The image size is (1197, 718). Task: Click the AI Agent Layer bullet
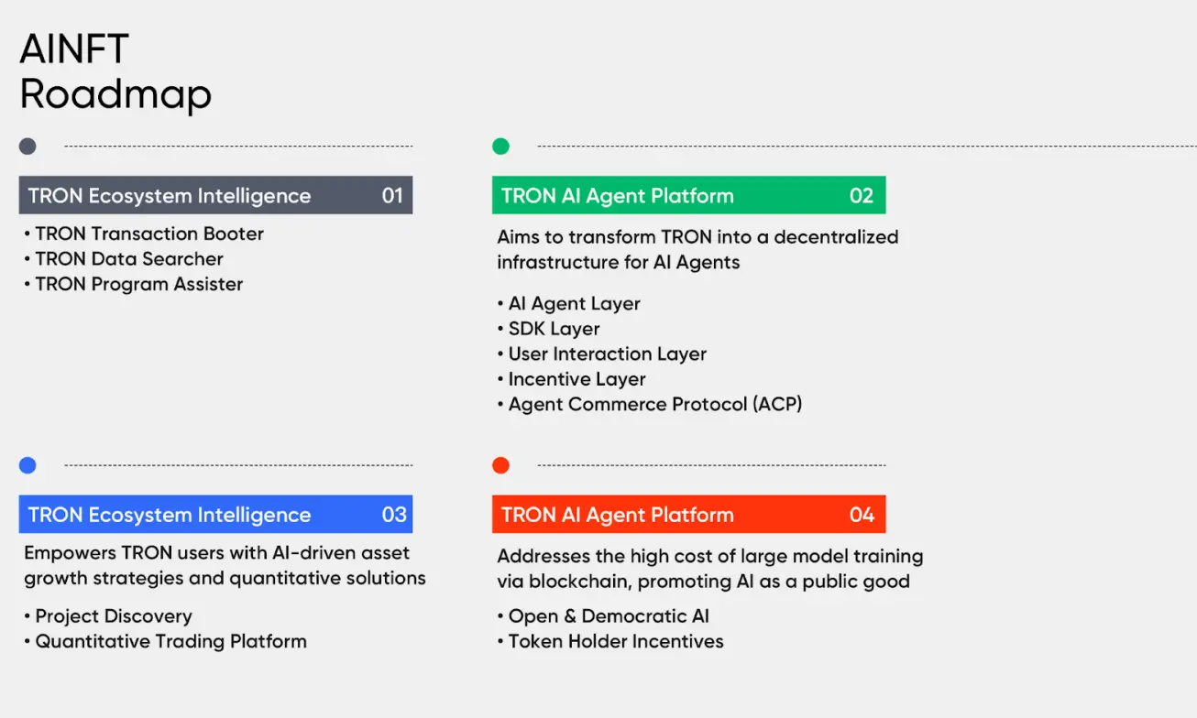point(574,303)
